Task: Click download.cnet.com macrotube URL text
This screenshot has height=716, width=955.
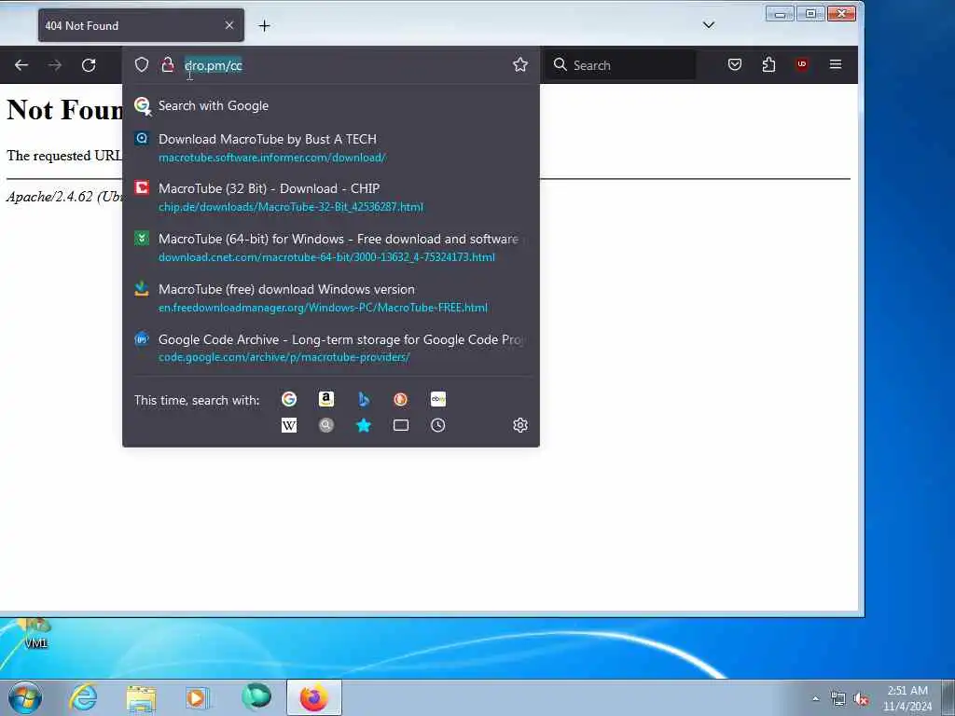Action: pyautogui.click(x=326, y=257)
